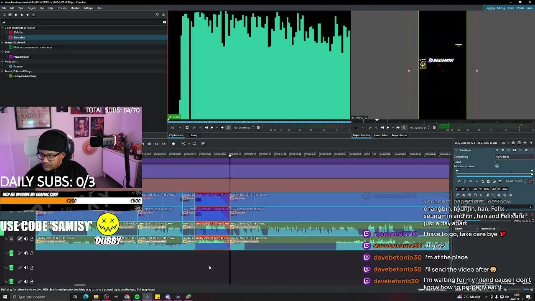Click the Clip Monitor seek bar

tap(259, 122)
